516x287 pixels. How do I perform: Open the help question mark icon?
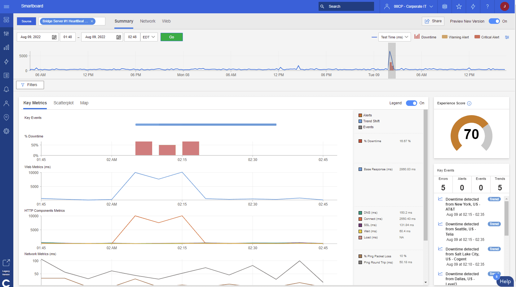pos(487,7)
